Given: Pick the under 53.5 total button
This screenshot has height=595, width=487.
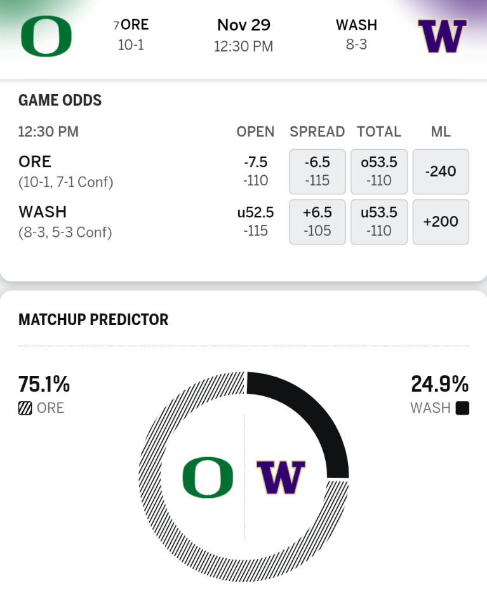Looking at the screenshot, I should pos(379,222).
